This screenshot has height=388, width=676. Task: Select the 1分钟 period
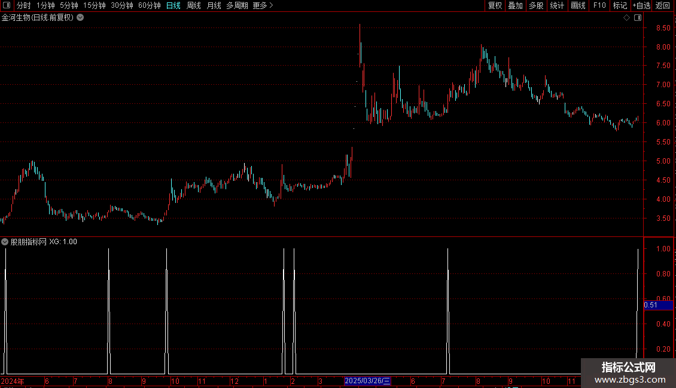pyautogui.click(x=45, y=5)
